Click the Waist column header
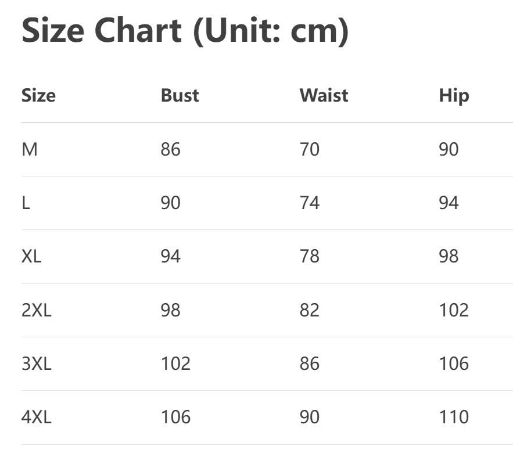 (x=324, y=95)
